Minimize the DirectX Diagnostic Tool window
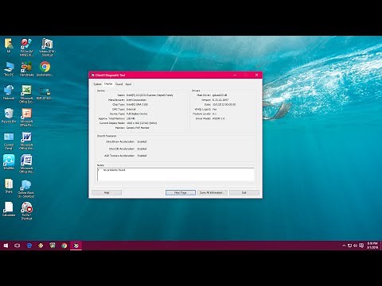This screenshot has height=286, width=382. (x=235, y=75)
